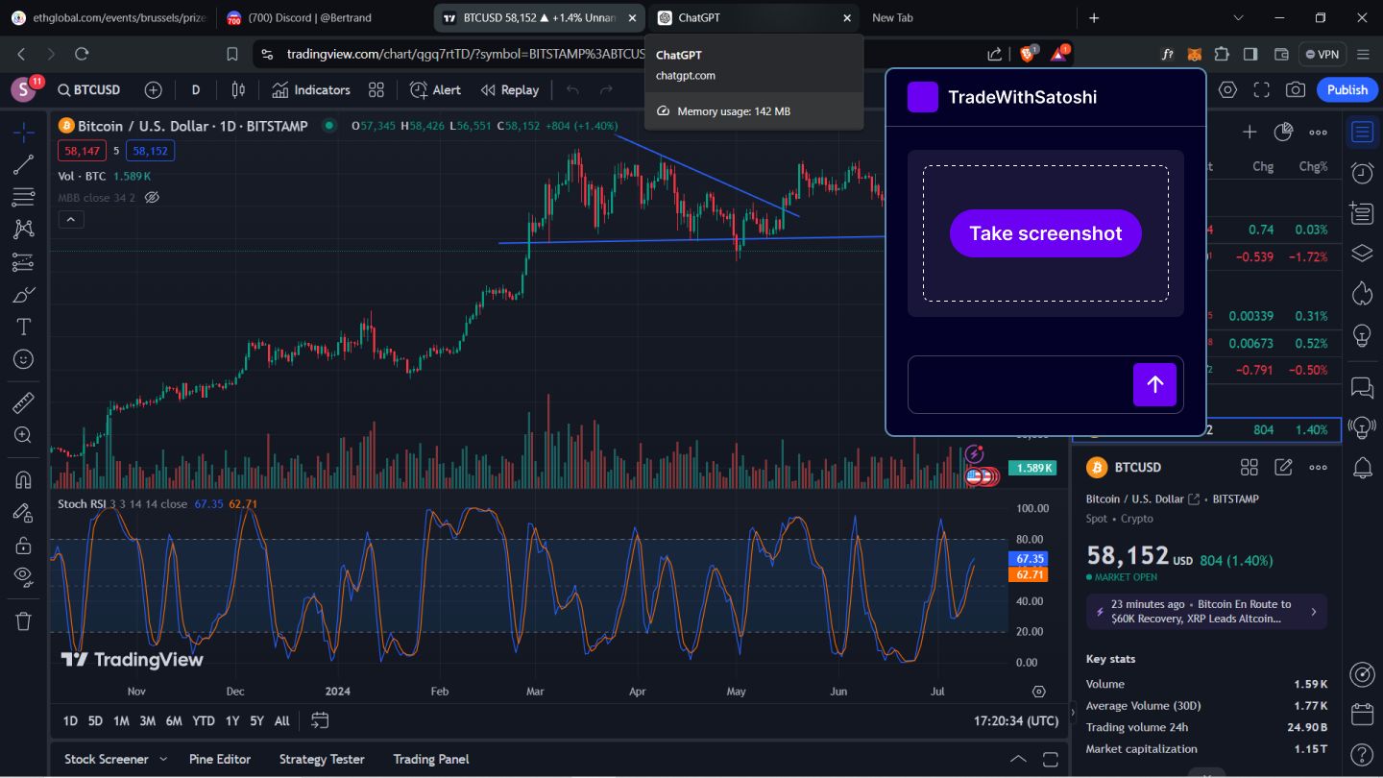Open the Fibonacci retracement tools

click(x=24, y=197)
